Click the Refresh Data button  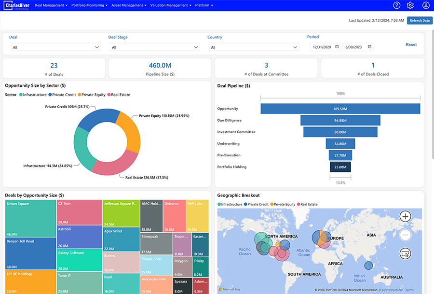click(x=420, y=20)
